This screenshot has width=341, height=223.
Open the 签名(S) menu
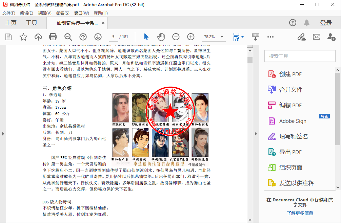pos(63,13)
